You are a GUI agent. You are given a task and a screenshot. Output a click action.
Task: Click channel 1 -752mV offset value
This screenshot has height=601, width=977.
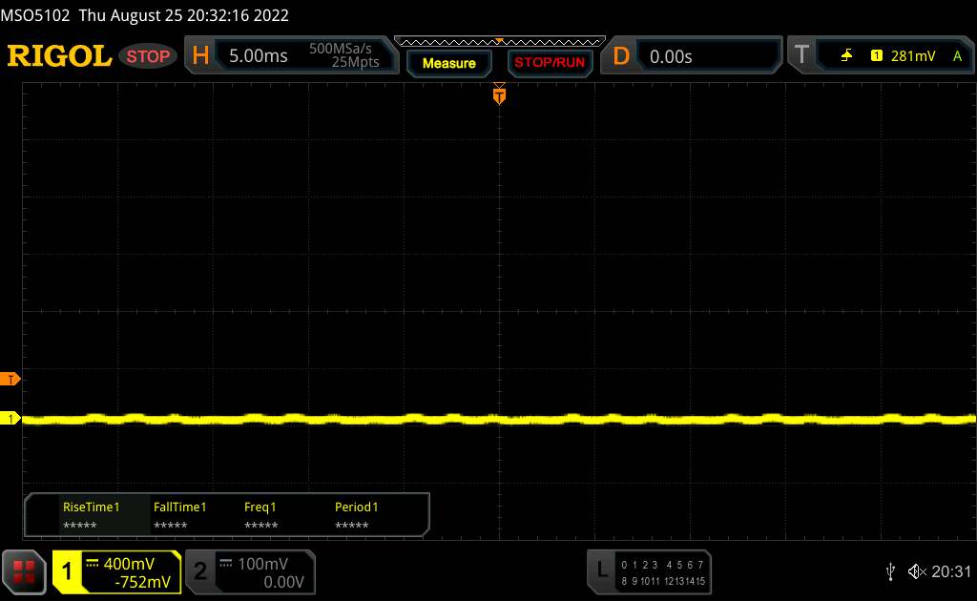coord(143,582)
